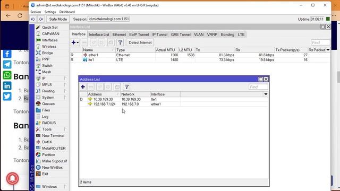The width and height of the screenshot is (340, 191).
Task: Click the redo arrow in WinBox toolbar
Action: pos(41,19)
